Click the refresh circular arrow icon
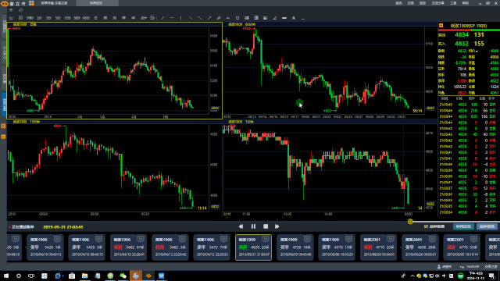The height and width of the screenshot is (281, 500). (x=21, y=10)
